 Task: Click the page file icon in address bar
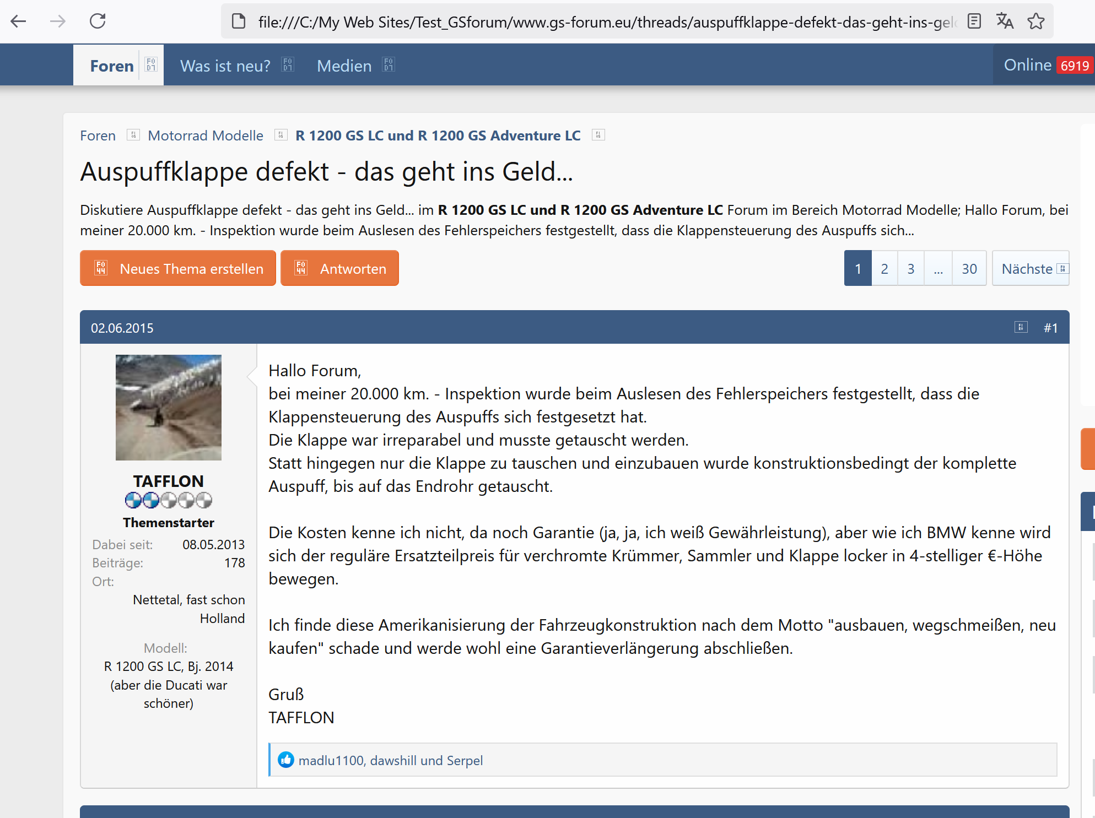[x=239, y=21]
